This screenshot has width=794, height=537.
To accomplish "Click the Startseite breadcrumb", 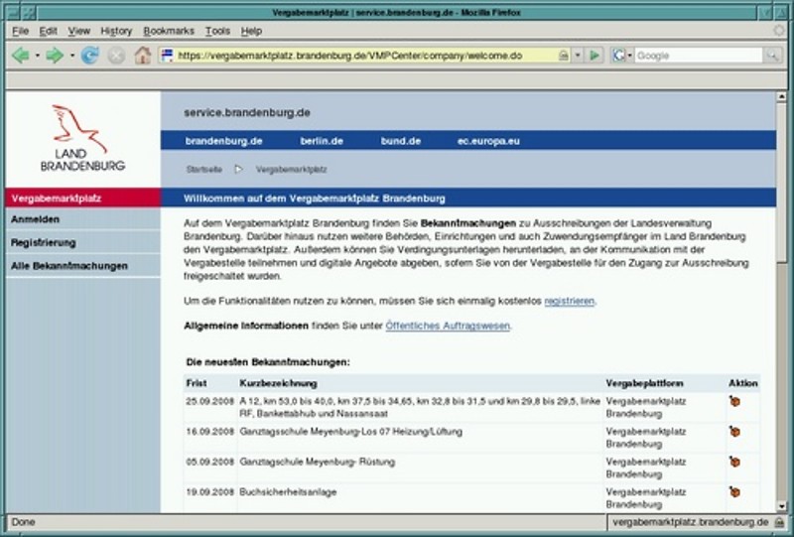I will tap(204, 169).
